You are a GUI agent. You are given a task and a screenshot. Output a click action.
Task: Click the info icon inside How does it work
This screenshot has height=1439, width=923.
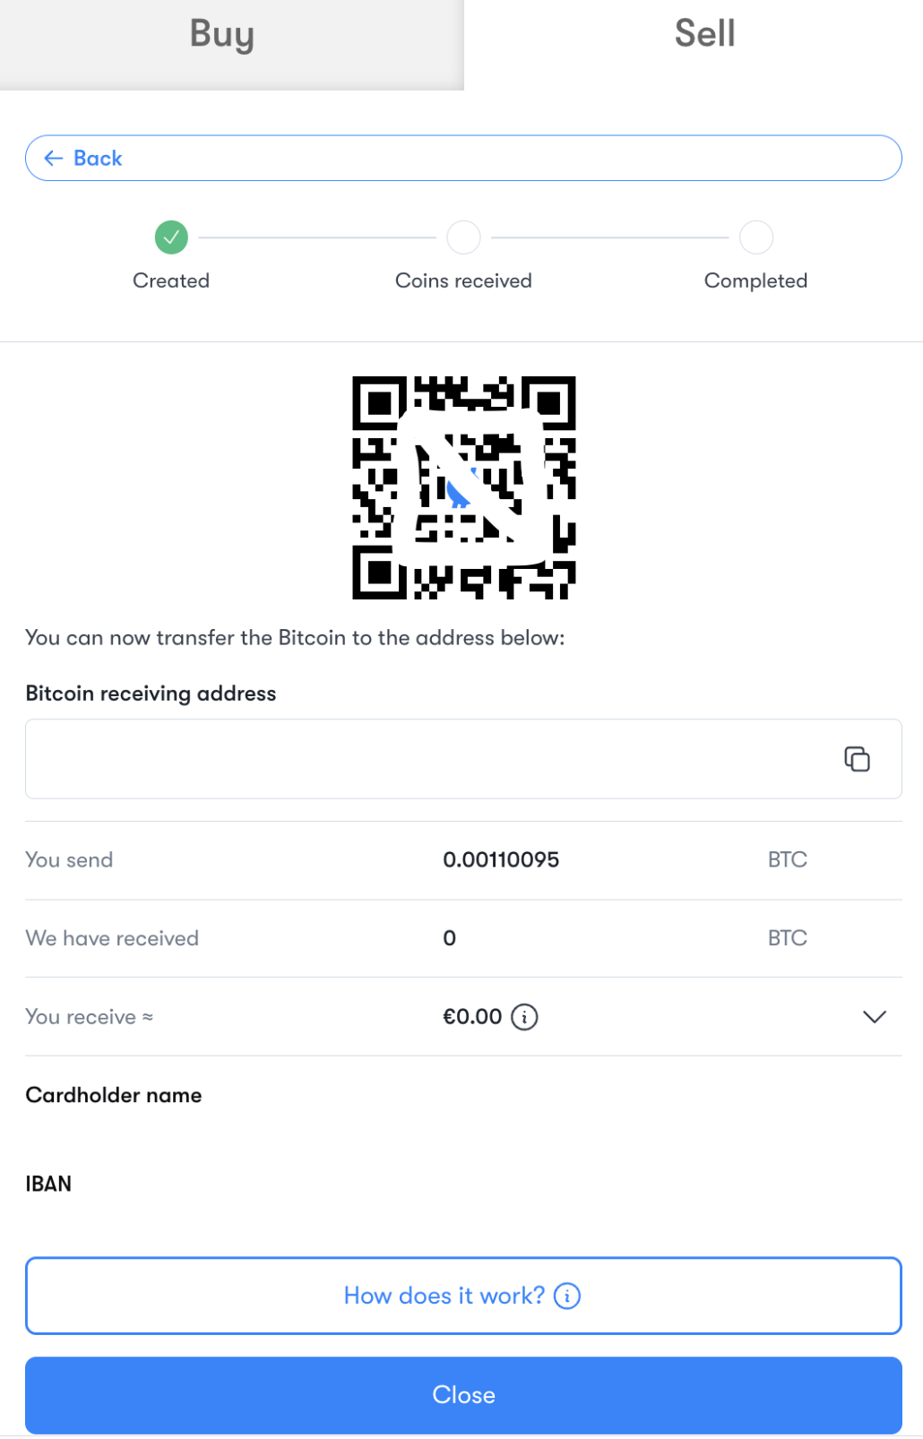click(567, 1296)
